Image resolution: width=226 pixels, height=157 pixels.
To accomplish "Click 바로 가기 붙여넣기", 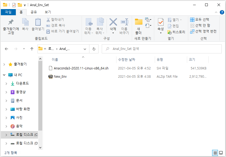I will tap(62, 31).
